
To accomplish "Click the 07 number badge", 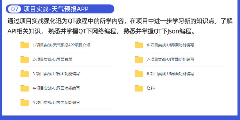I will click(x=14, y=9).
